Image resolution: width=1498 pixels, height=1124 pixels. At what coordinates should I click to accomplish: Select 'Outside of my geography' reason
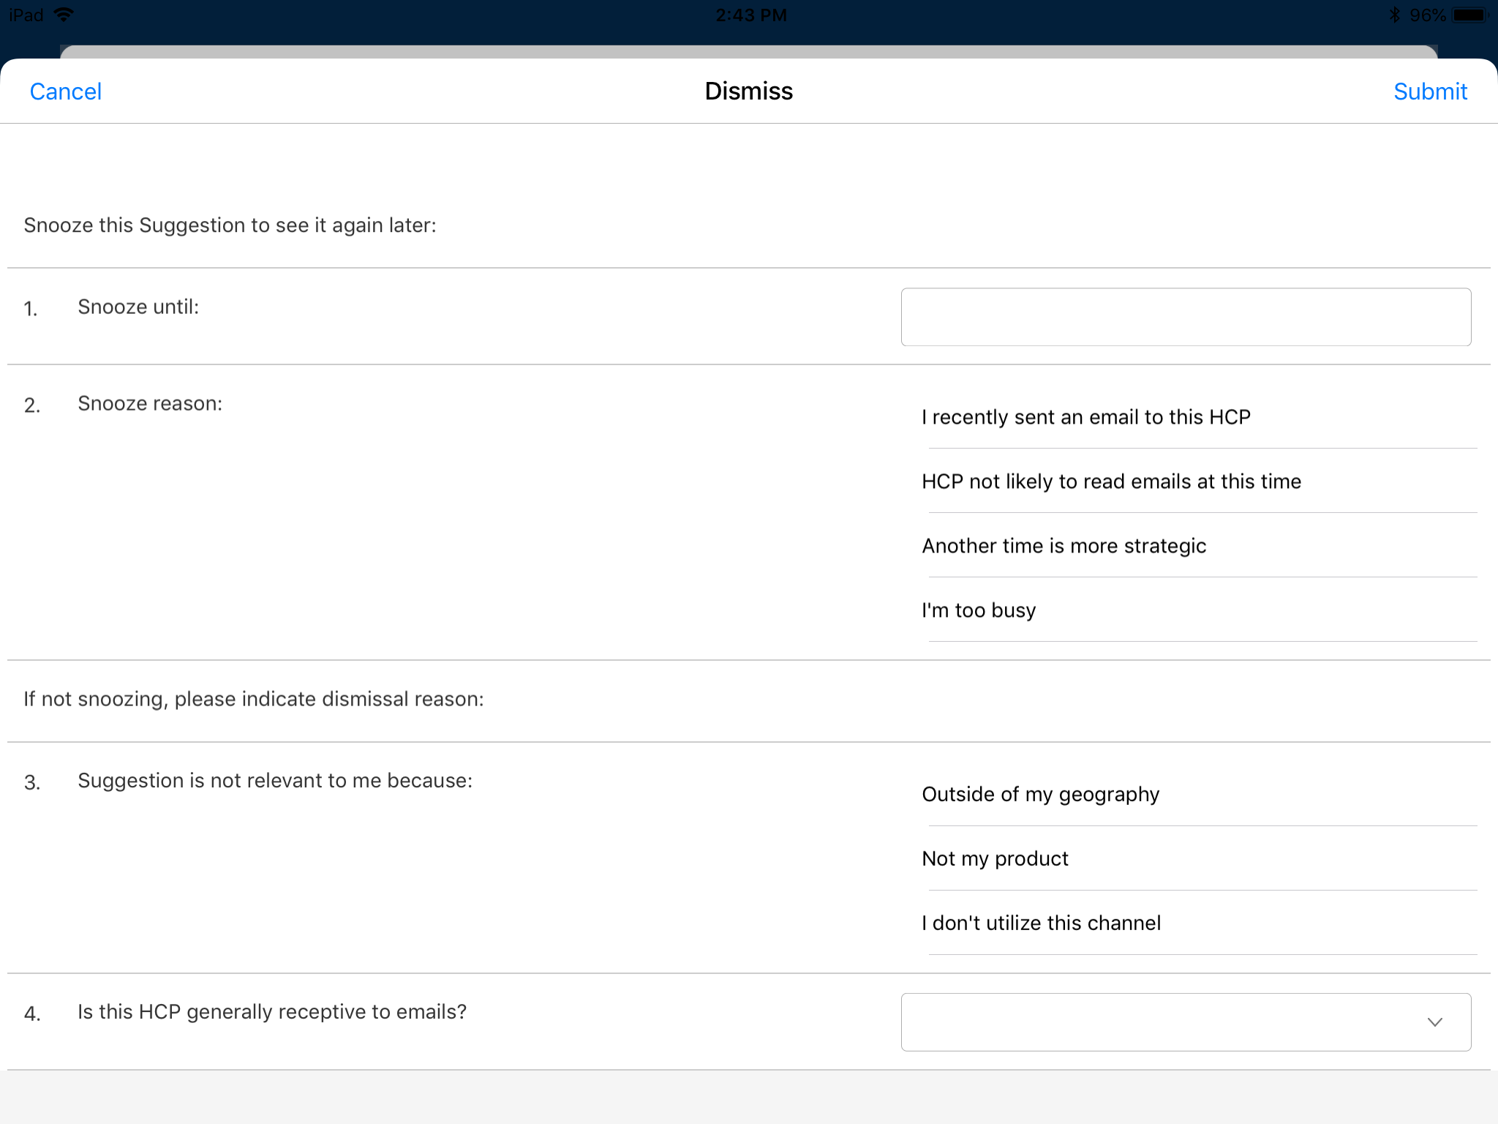(1040, 795)
